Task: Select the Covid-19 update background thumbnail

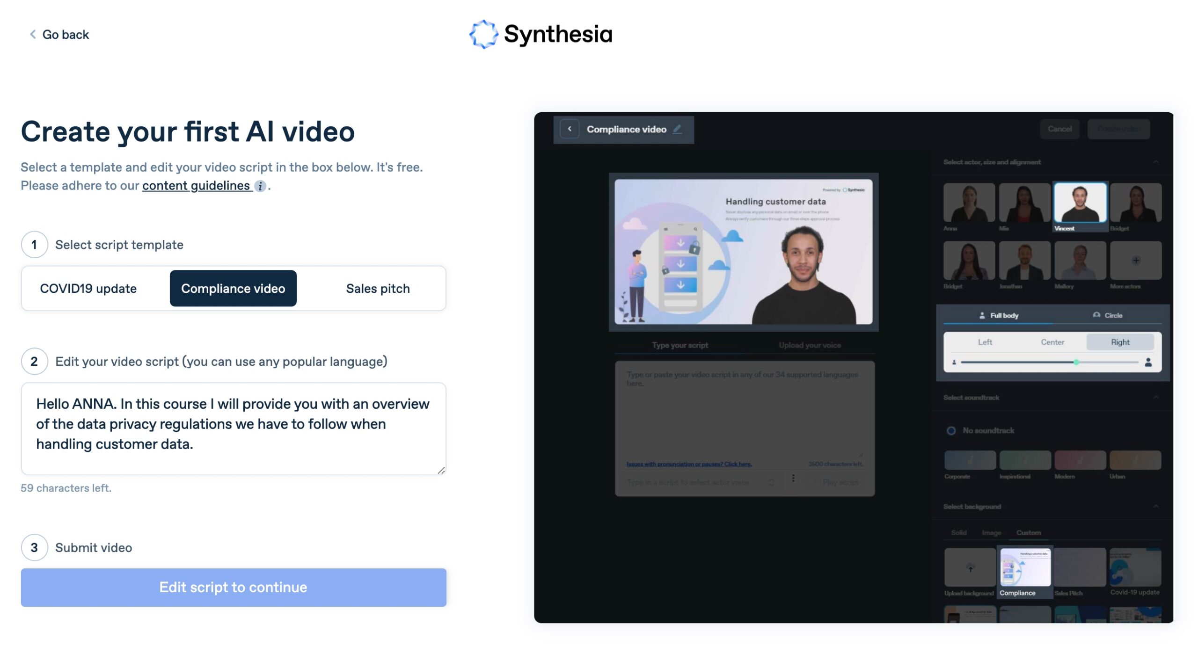Action: (x=1135, y=567)
